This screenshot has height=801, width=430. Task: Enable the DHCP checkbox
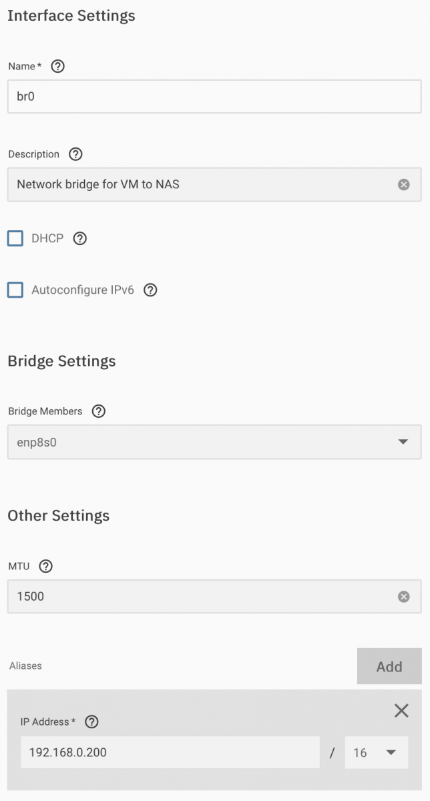(15, 238)
